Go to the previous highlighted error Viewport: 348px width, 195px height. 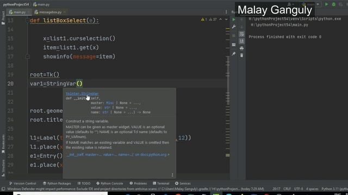220,19
